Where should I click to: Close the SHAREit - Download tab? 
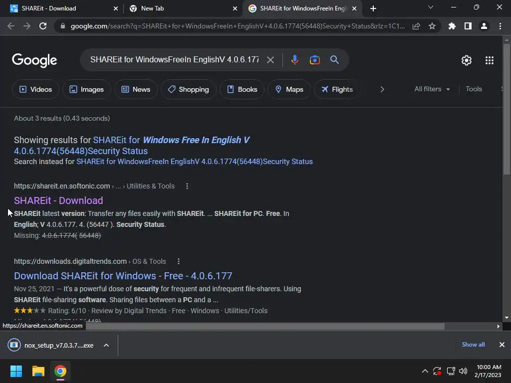click(x=116, y=8)
